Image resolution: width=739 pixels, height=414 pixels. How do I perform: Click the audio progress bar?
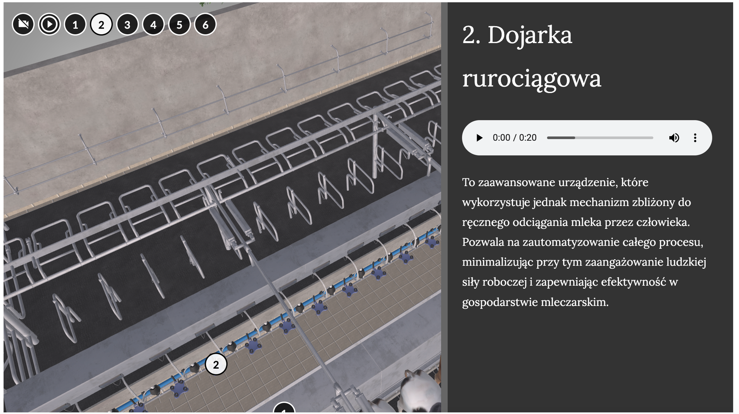600,138
